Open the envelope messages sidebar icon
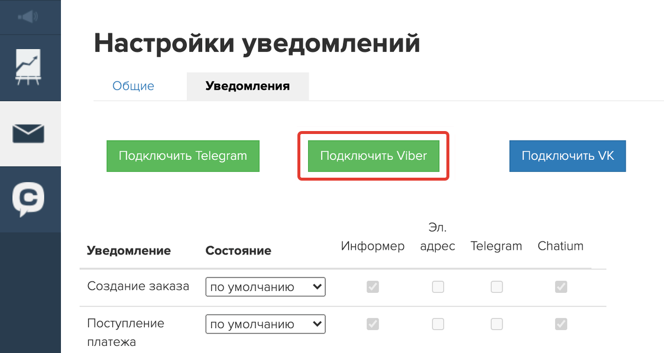This screenshot has height=353, width=664. point(28,133)
